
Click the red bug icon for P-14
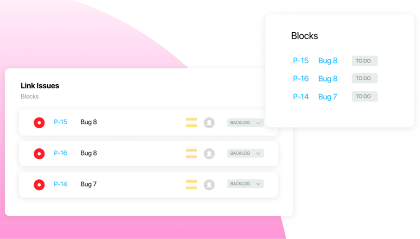click(x=39, y=185)
